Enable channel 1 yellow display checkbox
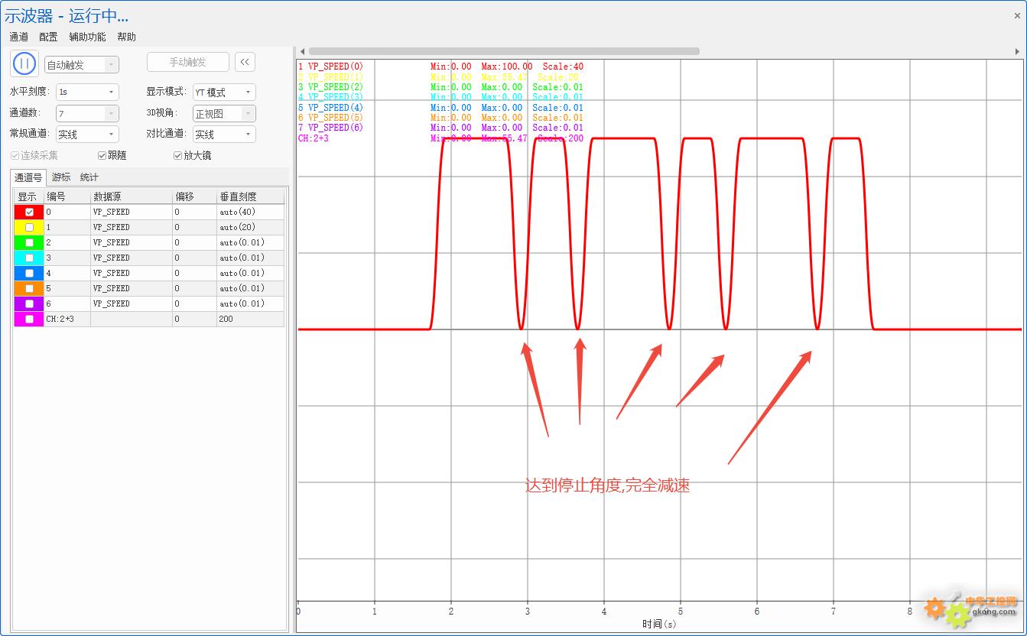This screenshot has height=636, width=1027. click(x=29, y=227)
